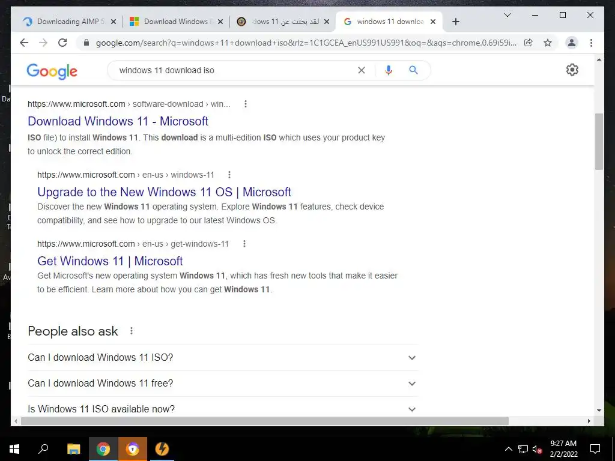The width and height of the screenshot is (615, 461).
Task: Bookmark this page with the star
Action: (x=548, y=43)
